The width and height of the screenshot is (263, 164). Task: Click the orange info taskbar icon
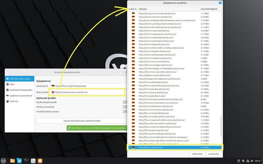tap(40, 161)
